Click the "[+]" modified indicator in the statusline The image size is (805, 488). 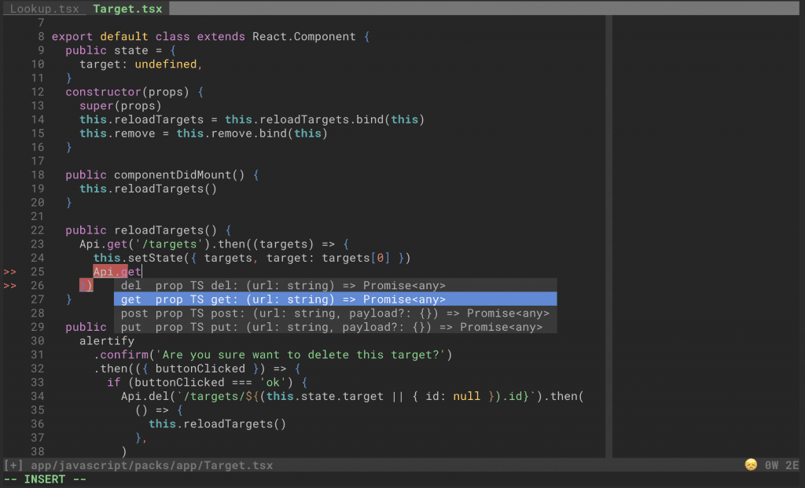13,464
